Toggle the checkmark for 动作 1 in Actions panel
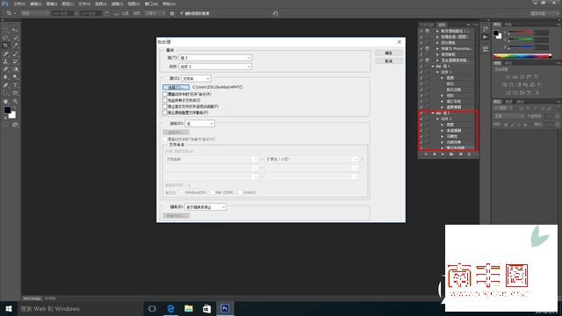 [421, 72]
